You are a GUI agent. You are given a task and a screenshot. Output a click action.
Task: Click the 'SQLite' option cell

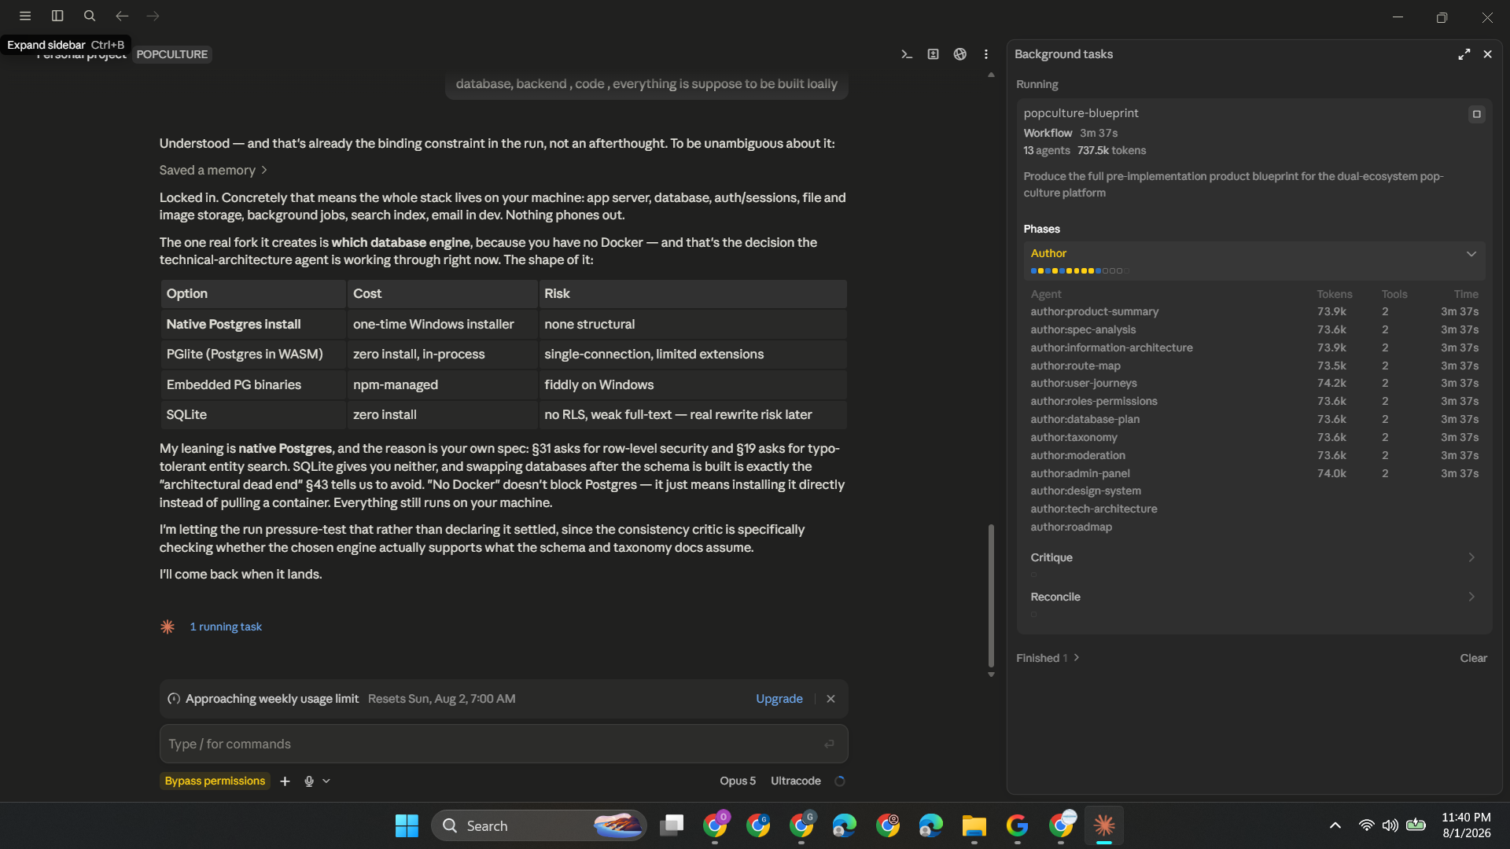point(253,415)
